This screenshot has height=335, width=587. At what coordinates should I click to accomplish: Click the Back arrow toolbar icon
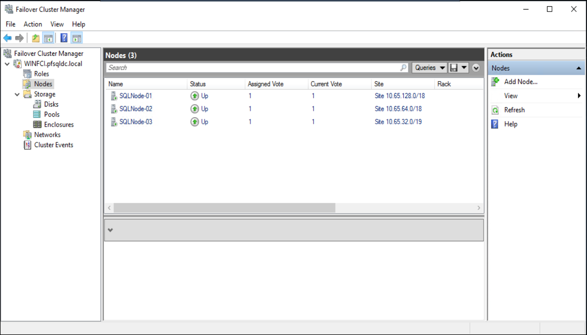pyautogui.click(x=7, y=38)
